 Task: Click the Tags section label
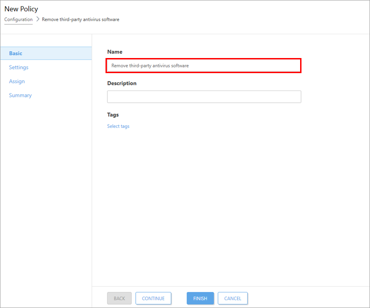113,115
